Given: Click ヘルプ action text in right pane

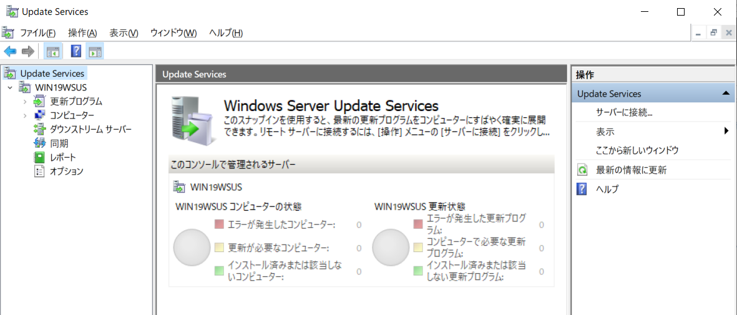Looking at the screenshot, I should click(607, 189).
